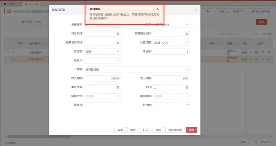Close the 错误信息 error popup
This screenshot has width=276, height=146.
tap(158, 9)
